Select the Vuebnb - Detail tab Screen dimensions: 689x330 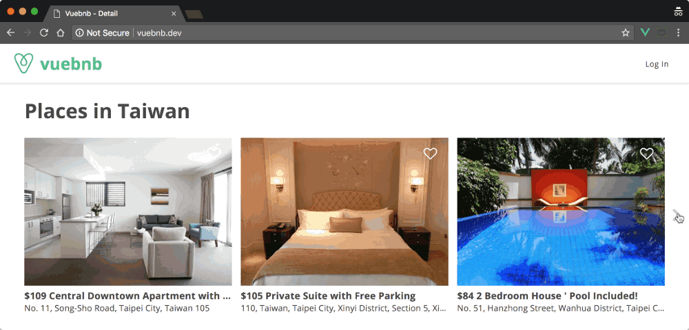(114, 14)
